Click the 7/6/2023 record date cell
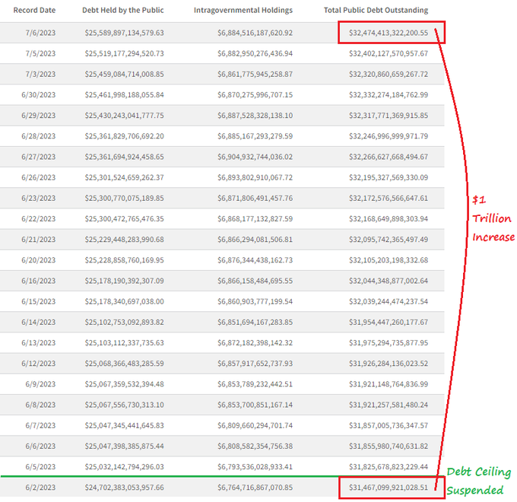 pos(40,33)
